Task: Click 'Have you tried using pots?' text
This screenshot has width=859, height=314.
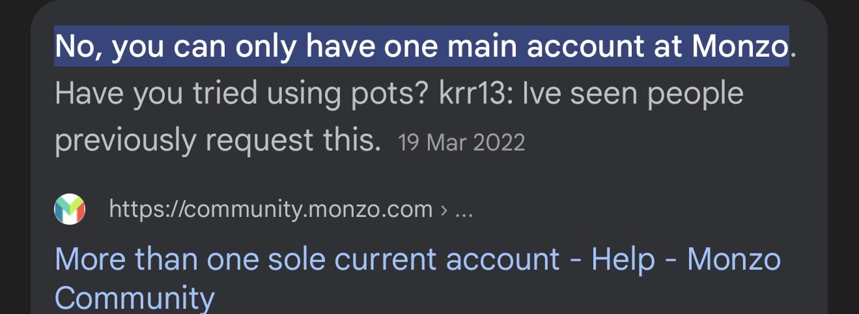Action: click(241, 94)
